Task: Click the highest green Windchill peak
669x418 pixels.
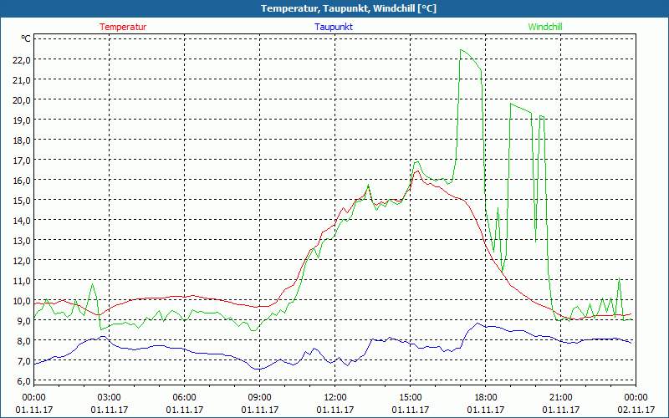Action: pyautogui.click(x=461, y=50)
